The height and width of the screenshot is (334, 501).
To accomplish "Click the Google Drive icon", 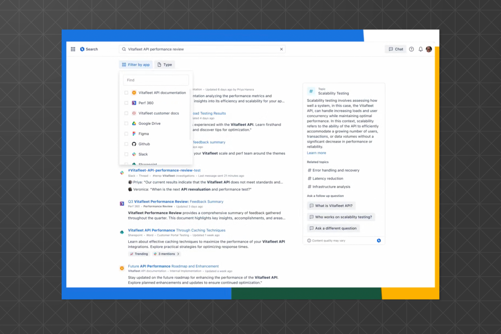I will 134,123.
